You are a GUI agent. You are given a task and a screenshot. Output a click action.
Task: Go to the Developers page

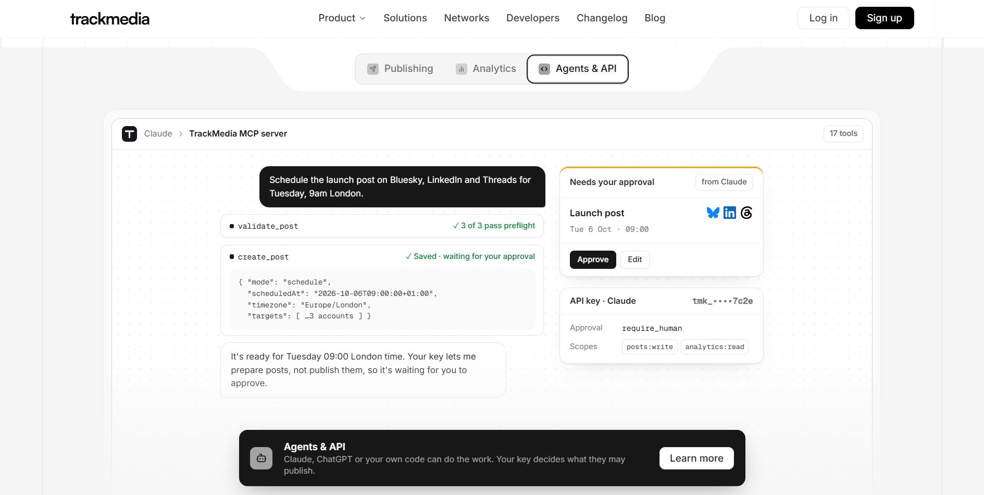coord(533,18)
